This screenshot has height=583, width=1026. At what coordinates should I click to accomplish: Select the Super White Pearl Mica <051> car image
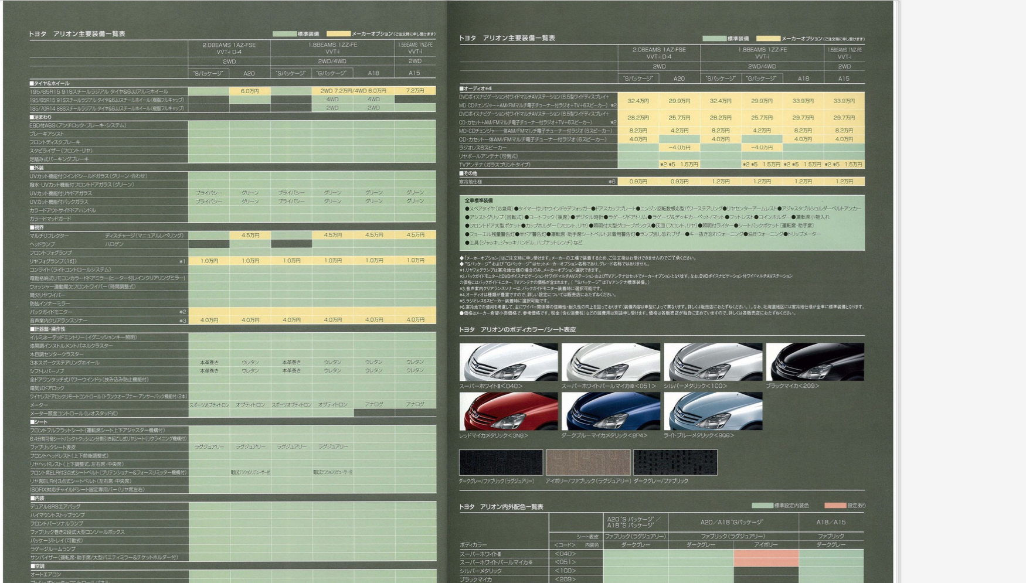tap(610, 362)
